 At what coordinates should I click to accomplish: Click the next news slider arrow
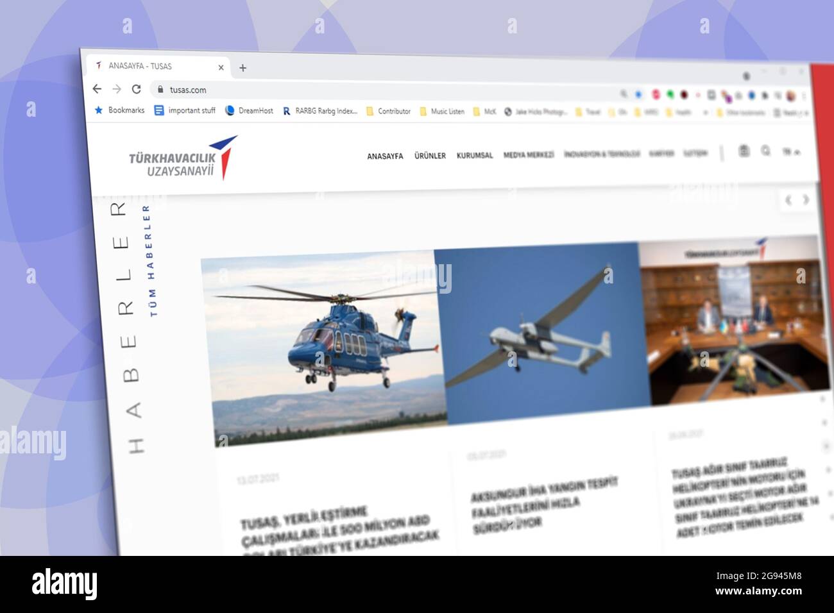click(x=806, y=200)
